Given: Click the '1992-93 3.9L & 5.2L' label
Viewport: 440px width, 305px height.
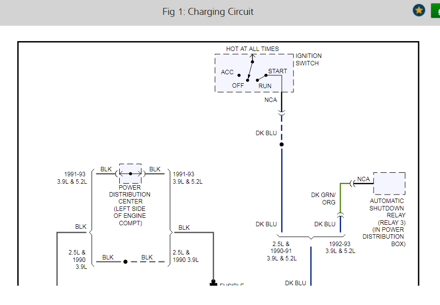Looking at the screenshot, I should point(340,248).
